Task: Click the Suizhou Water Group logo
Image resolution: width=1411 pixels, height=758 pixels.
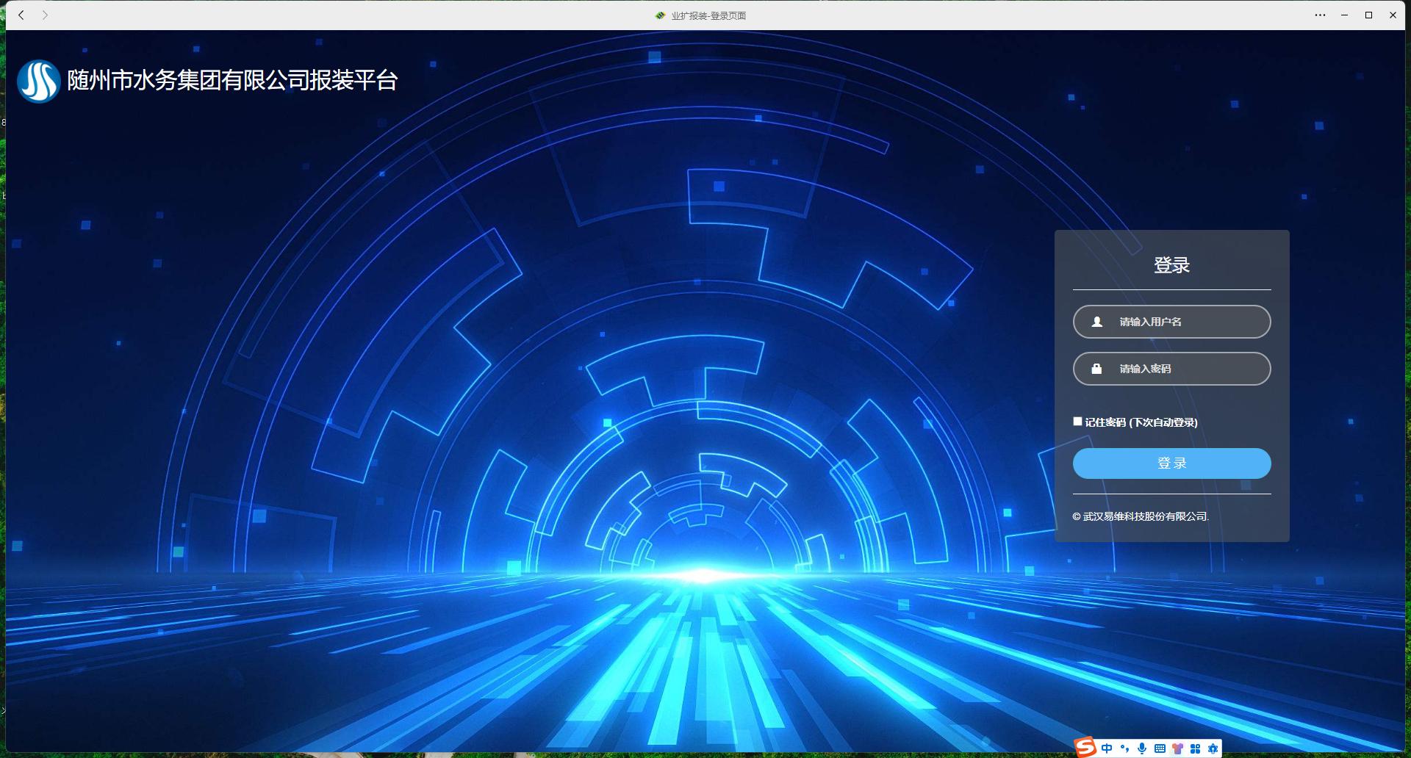Action: 38,81
